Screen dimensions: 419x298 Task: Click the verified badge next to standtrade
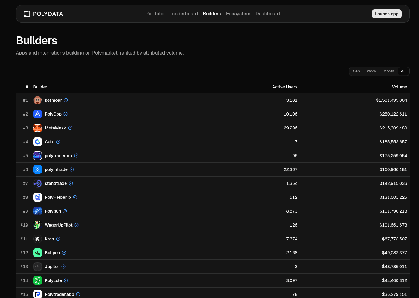[71, 183]
